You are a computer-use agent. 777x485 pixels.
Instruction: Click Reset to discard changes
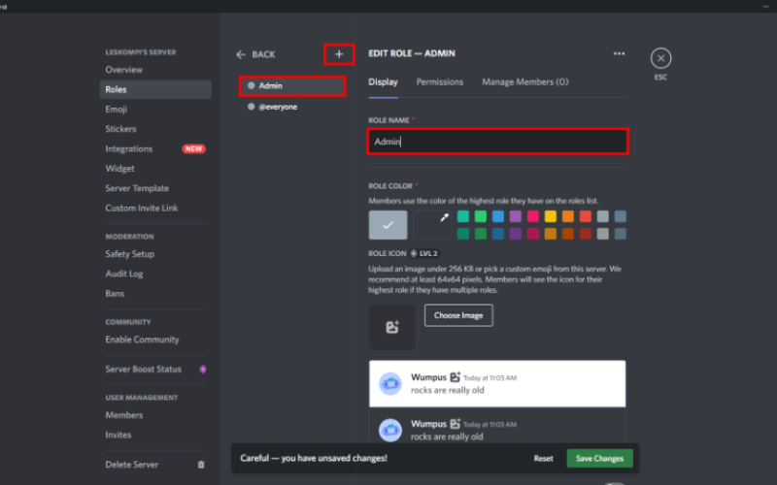tap(543, 458)
